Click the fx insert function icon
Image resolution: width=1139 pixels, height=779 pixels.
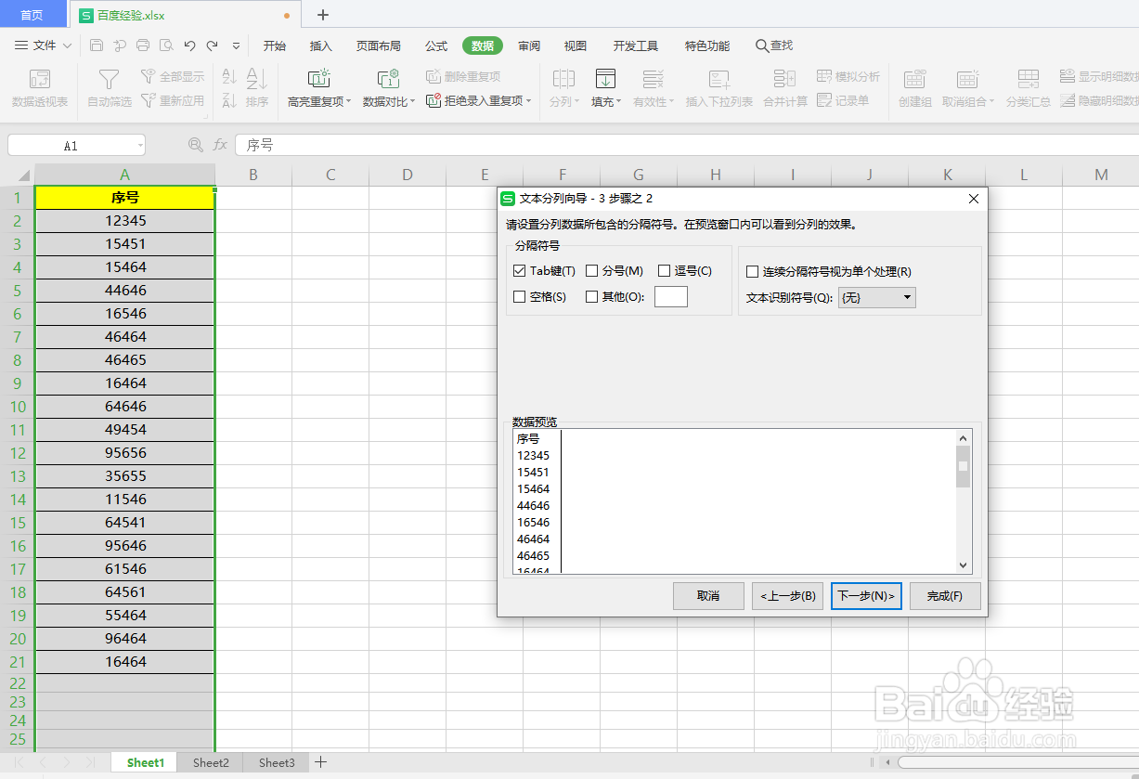tap(220, 145)
